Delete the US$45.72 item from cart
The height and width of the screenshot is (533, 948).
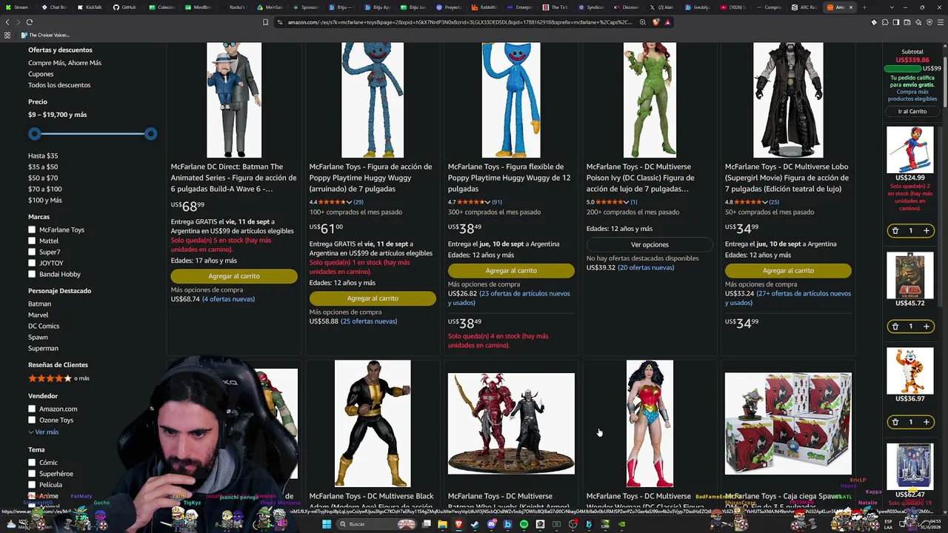click(895, 326)
